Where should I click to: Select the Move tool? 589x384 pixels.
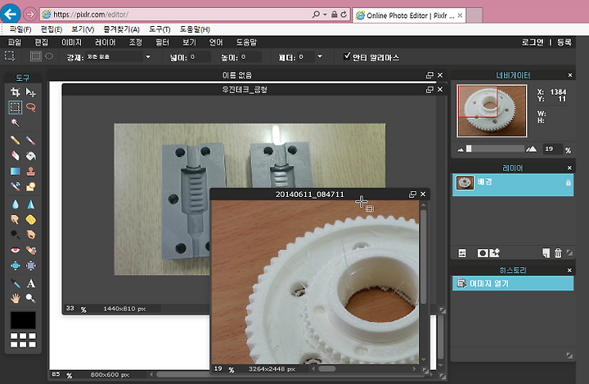[31, 92]
